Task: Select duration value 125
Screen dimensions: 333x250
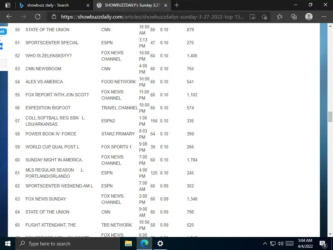Action: [x=154, y=173]
